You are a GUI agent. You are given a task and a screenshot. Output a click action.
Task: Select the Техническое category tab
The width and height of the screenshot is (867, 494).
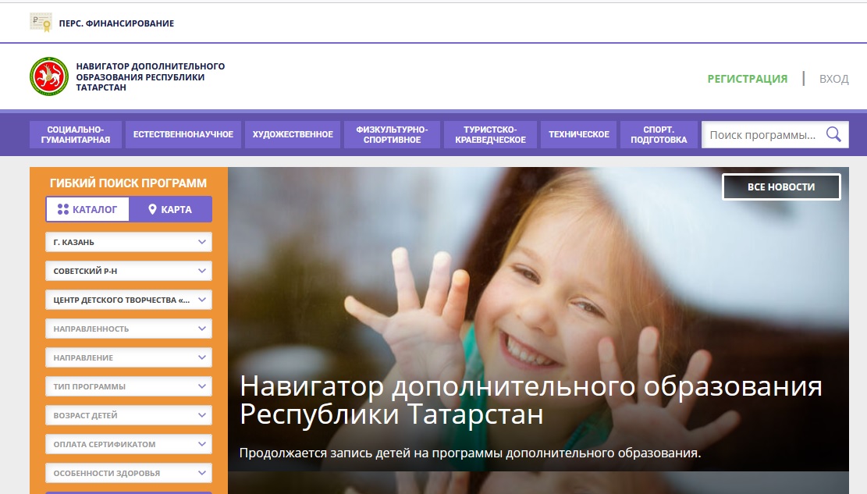(x=578, y=134)
